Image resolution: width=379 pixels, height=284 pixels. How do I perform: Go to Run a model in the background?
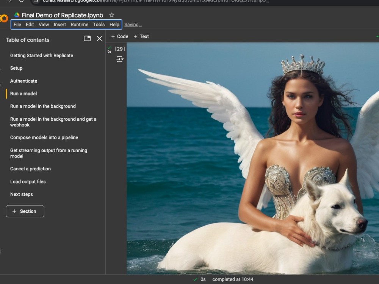(x=43, y=106)
